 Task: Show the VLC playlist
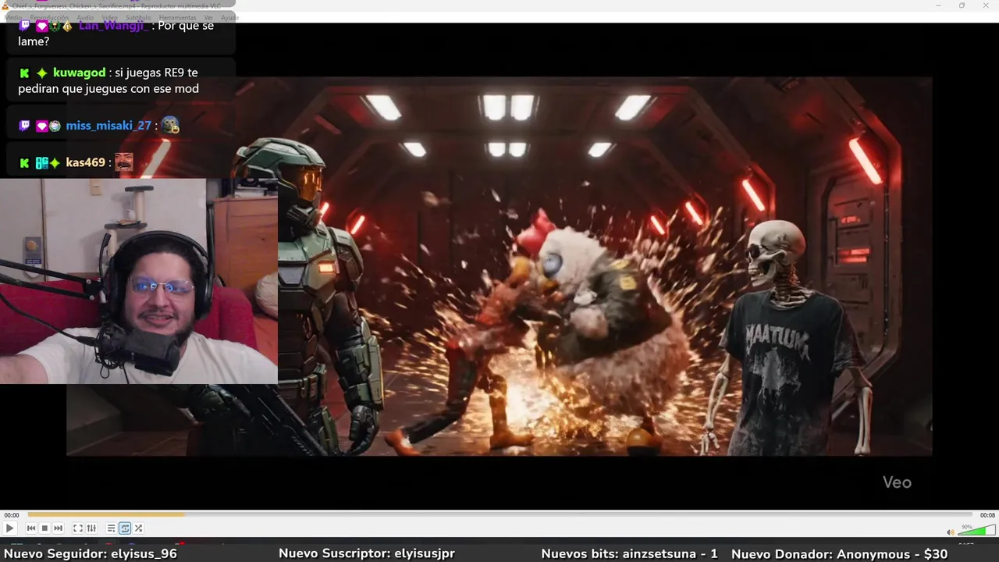(112, 528)
